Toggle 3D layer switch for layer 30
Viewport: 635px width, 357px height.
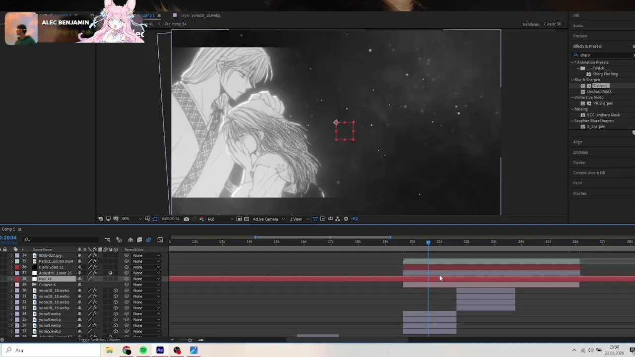[x=116, y=291]
